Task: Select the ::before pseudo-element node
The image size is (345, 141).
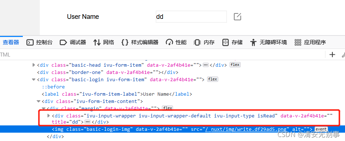Action: point(54,87)
